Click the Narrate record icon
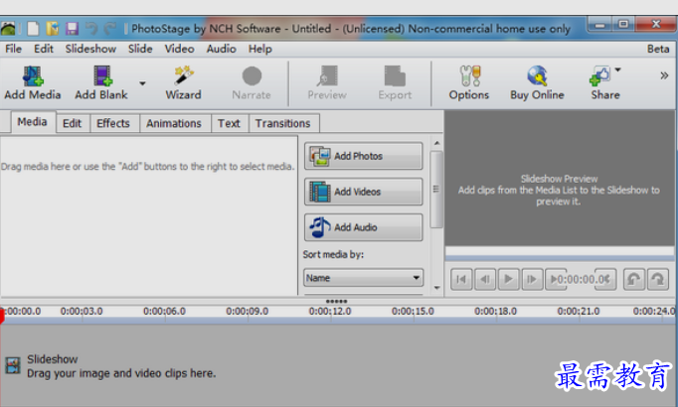678x407 pixels. click(x=252, y=76)
